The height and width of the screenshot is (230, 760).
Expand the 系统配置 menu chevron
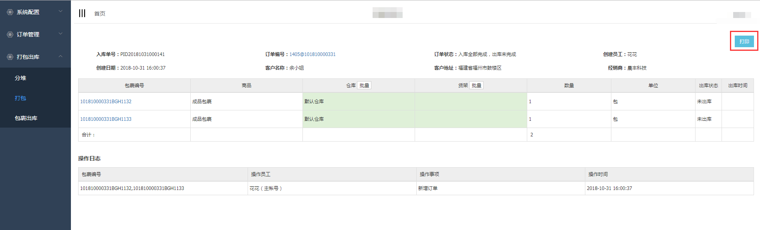60,12
